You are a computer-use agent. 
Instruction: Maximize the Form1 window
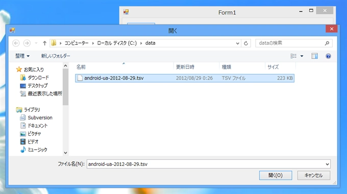tap(311, 11)
